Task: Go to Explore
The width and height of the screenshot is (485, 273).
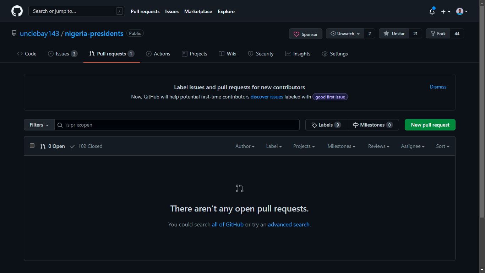Action: point(226,11)
